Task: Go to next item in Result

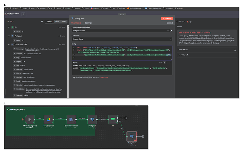Action: click(170, 63)
